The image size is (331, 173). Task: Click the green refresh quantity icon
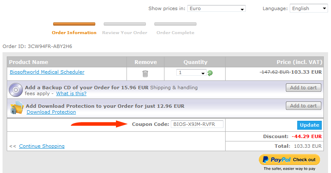click(x=210, y=73)
